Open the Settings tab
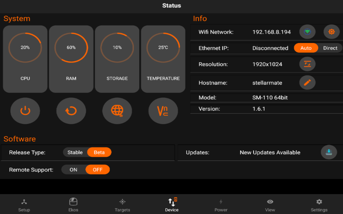This screenshot has width=343, height=214. coord(319,205)
